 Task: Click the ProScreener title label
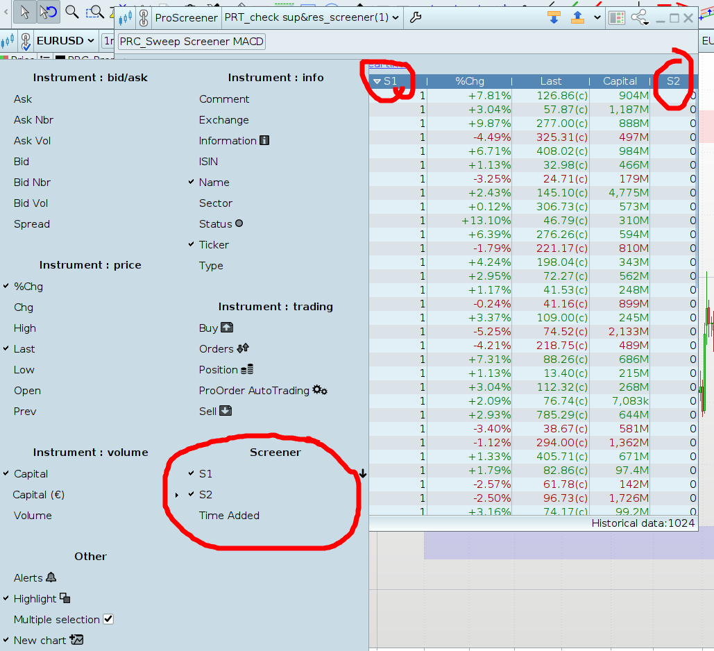(x=186, y=18)
